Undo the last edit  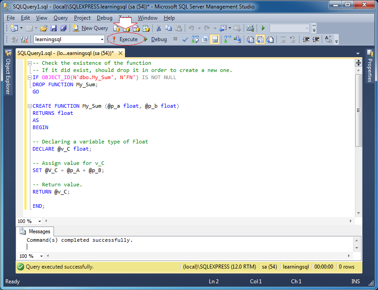[191, 28]
